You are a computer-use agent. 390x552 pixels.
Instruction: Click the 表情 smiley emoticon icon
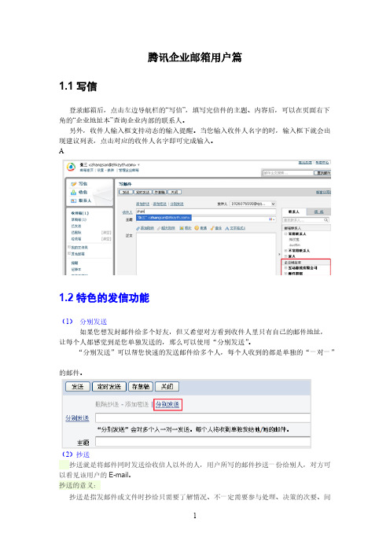click(x=197, y=228)
